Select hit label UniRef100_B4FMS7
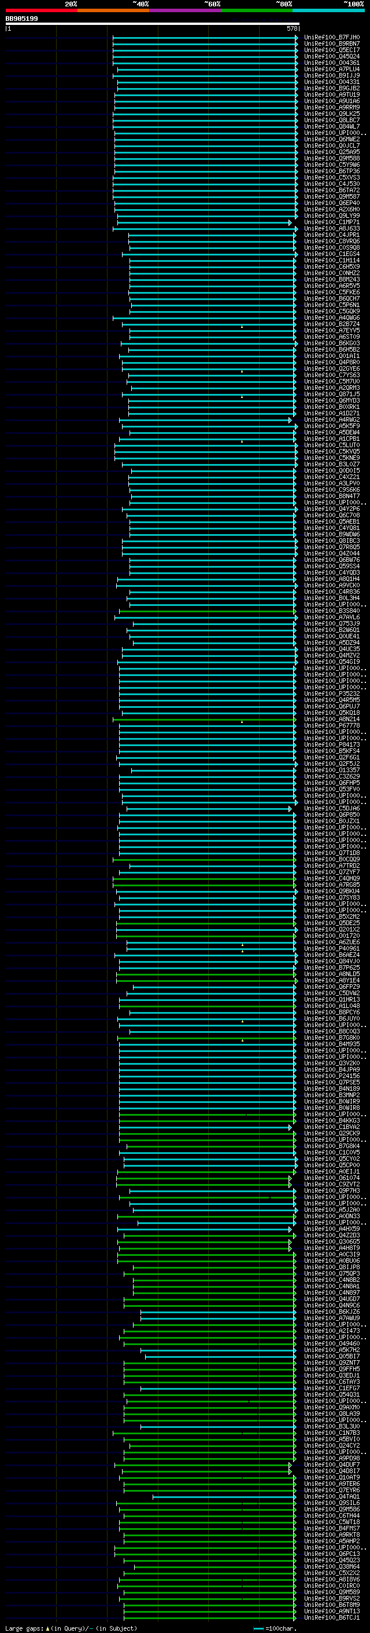This screenshot has width=370, height=1633. click(x=332, y=1528)
